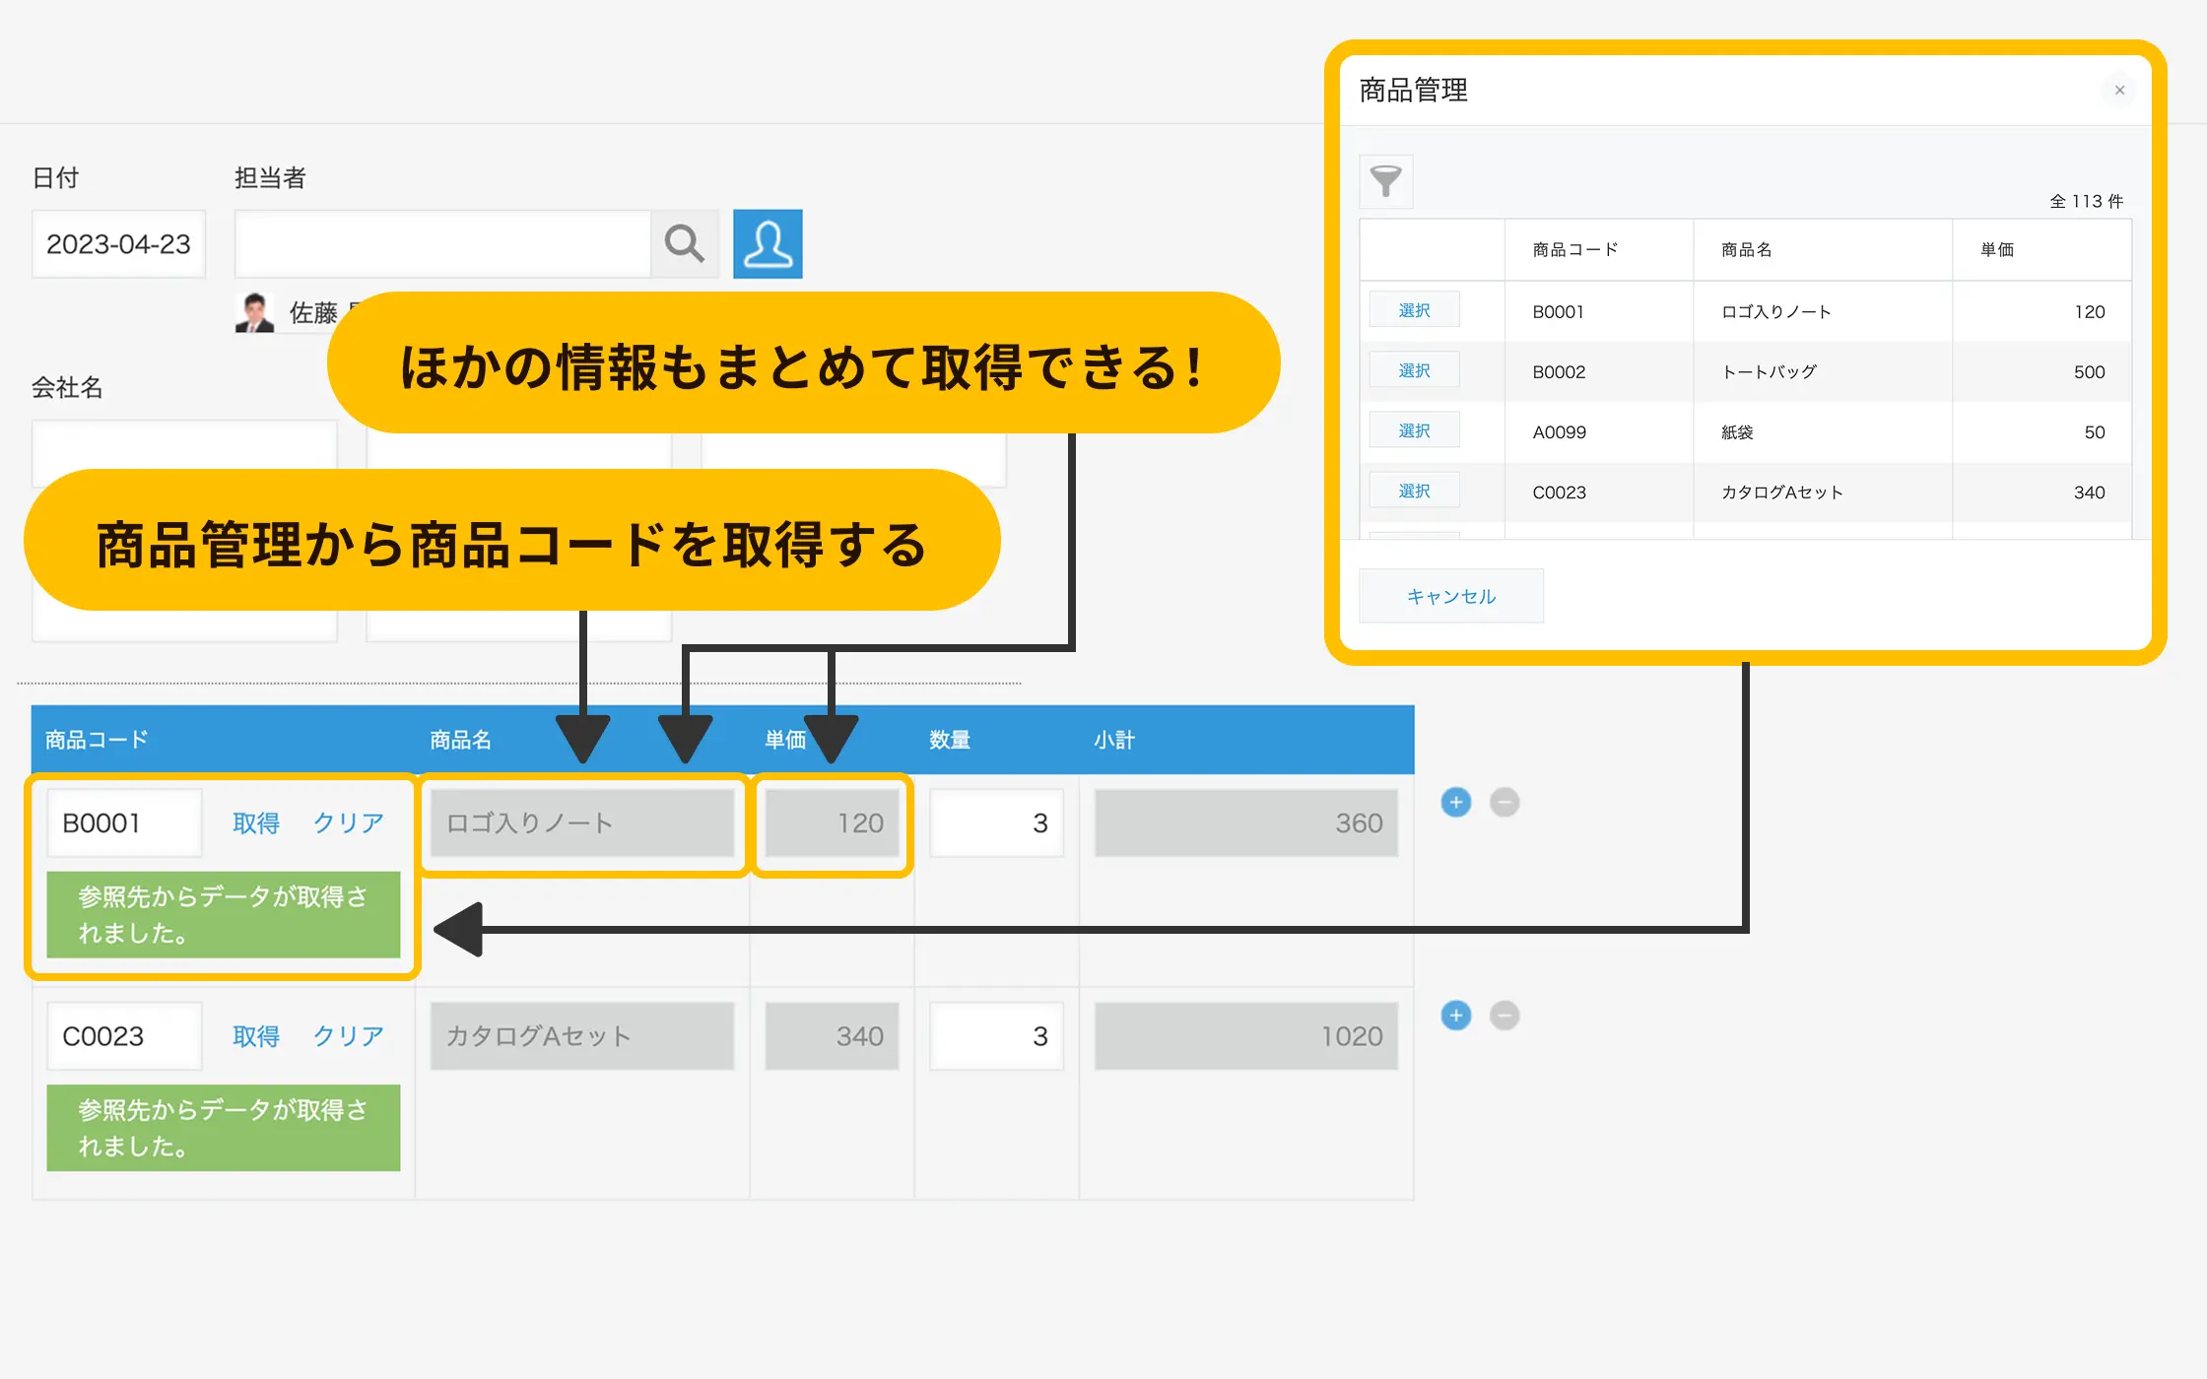2207x1379 pixels.
Task: Remove C0023 row with minus icon
Action: tap(1504, 1016)
